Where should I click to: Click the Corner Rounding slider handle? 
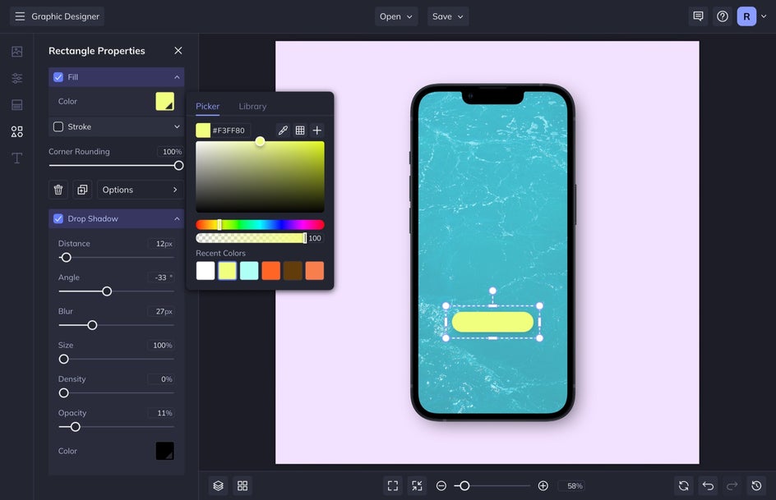pos(178,166)
